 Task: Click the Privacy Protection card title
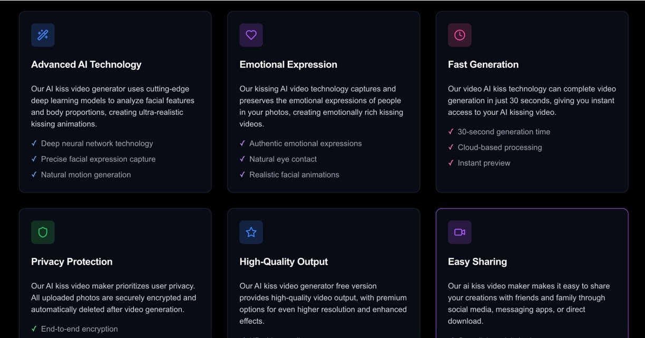pos(72,262)
